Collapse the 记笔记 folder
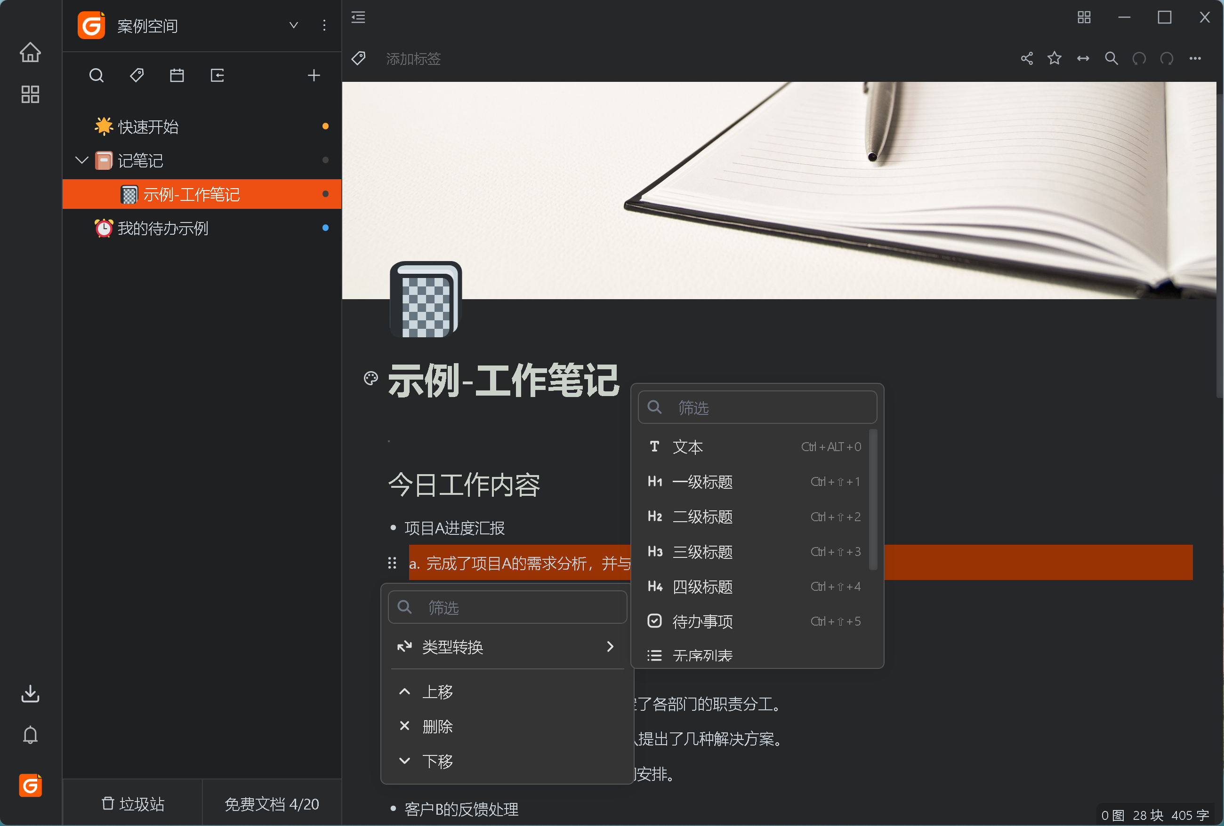1224x826 pixels. tap(81, 160)
